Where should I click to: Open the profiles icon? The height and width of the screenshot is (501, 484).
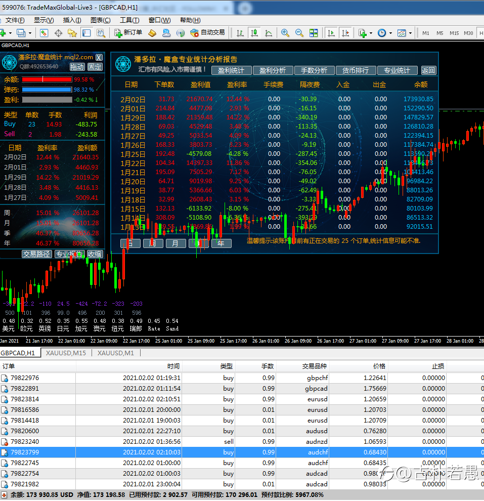coord(21,33)
